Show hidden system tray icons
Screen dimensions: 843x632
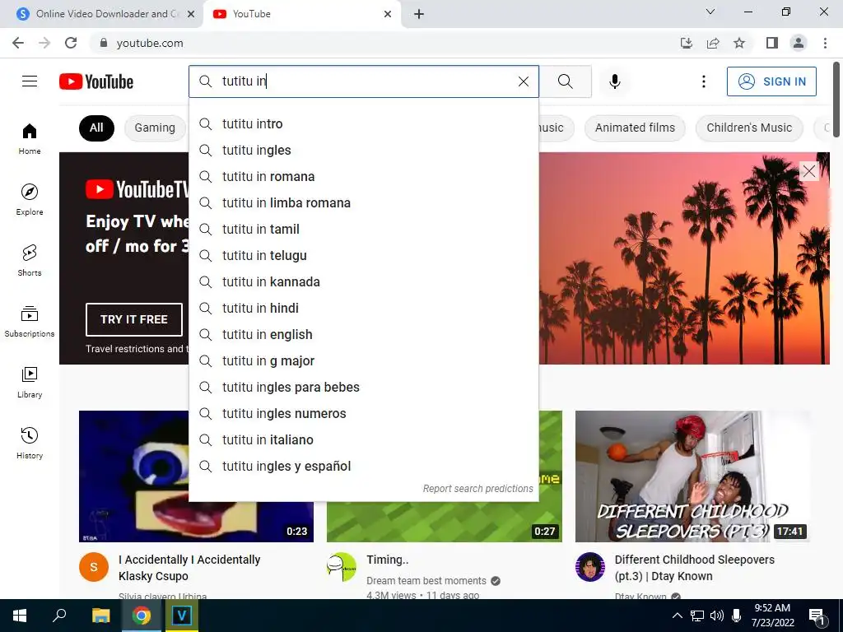coord(678,616)
